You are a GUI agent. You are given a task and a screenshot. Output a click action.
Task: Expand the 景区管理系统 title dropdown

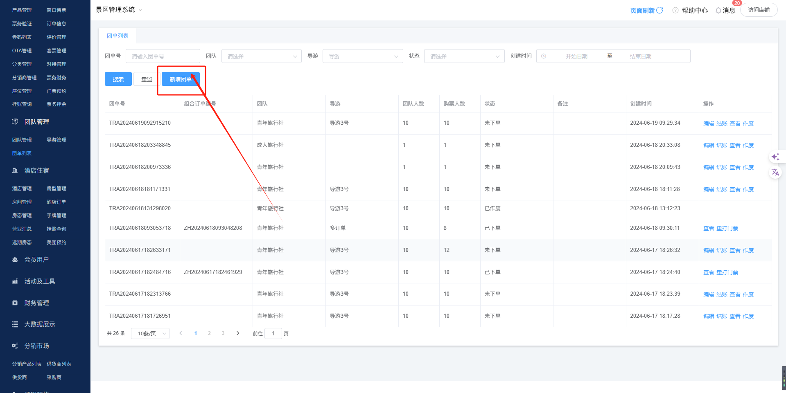tap(140, 10)
